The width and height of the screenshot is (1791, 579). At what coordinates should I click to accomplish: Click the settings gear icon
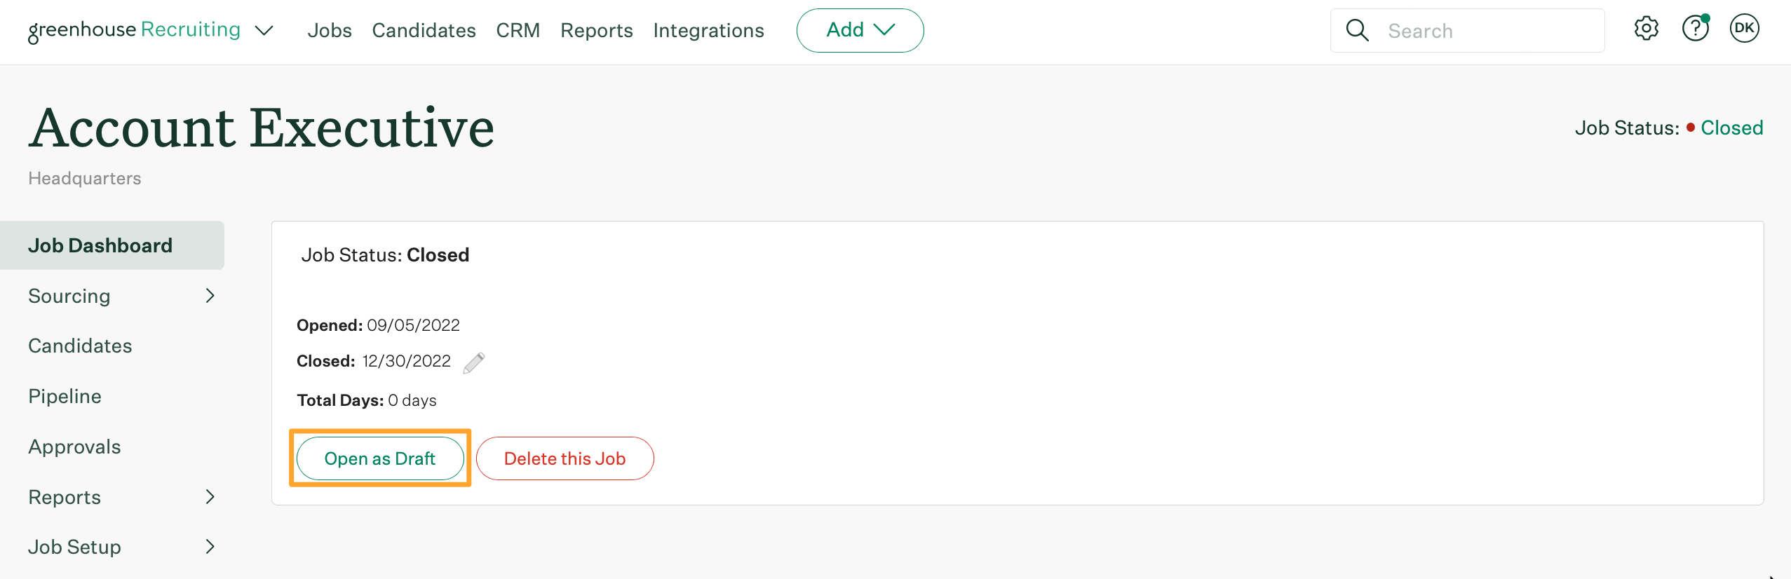(1646, 29)
